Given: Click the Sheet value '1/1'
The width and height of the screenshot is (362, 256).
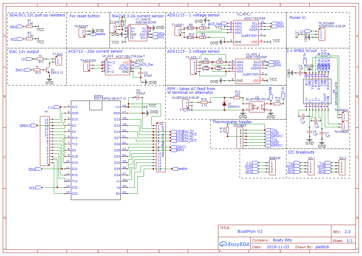Looking at the screenshot, I should [x=350, y=241].
